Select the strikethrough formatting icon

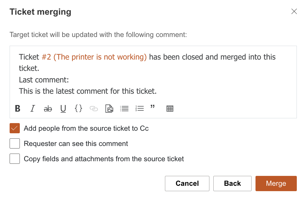pyautogui.click(x=48, y=108)
